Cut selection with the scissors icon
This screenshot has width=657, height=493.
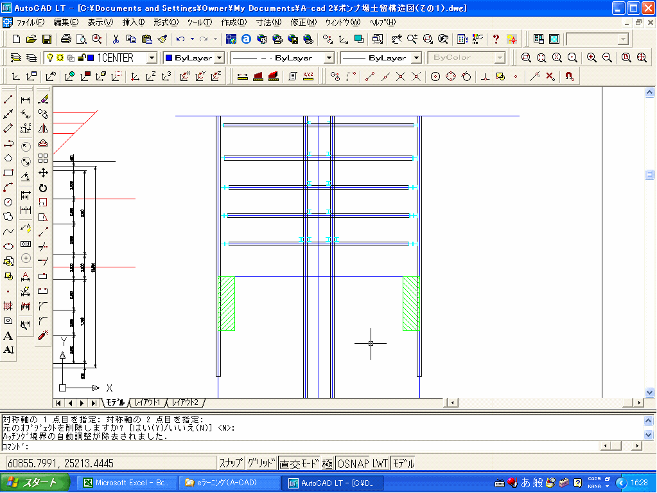pyautogui.click(x=116, y=39)
